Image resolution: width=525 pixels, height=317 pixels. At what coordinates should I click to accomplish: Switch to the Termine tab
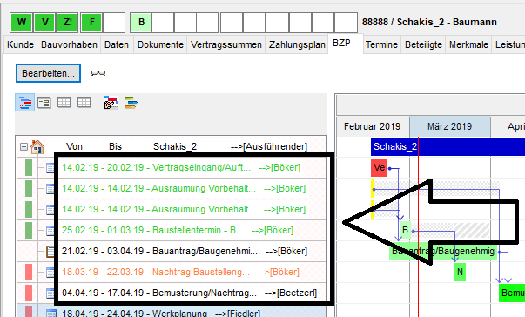pyautogui.click(x=381, y=44)
